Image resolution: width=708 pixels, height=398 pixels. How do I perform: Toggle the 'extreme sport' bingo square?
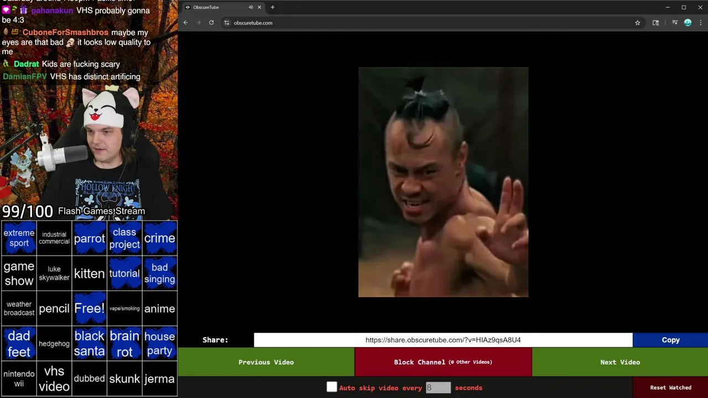(x=19, y=238)
